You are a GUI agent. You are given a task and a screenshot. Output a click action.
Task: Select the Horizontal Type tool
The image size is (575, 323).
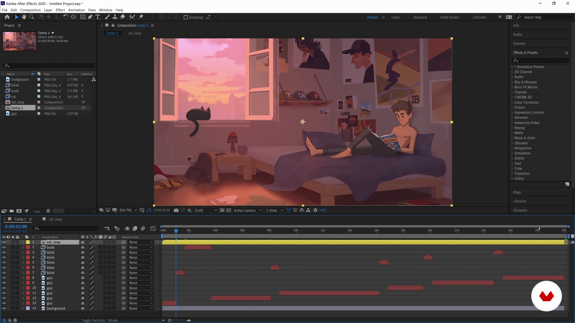click(98, 17)
